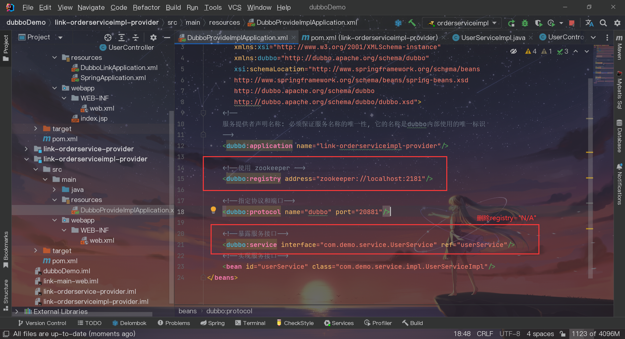This screenshot has height=339, width=625.
Task: Click the Debug bug icon
Action: point(525,23)
